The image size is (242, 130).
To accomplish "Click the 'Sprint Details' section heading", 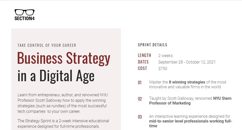I will point(153,45).
